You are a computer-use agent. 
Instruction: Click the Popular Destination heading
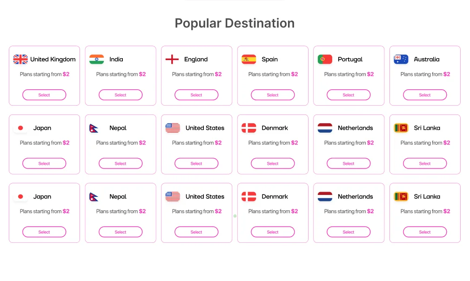coord(235,23)
